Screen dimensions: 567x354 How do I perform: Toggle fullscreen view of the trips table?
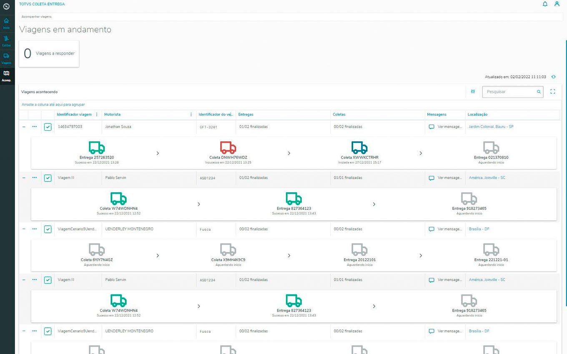pos(553,92)
